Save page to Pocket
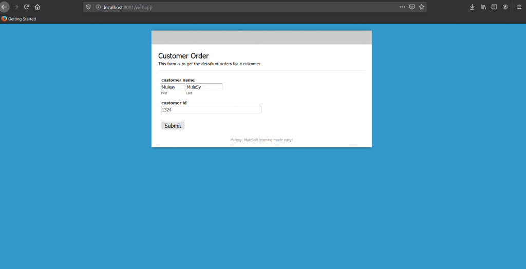The height and width of the screenshot is (269, 526). 412,7
